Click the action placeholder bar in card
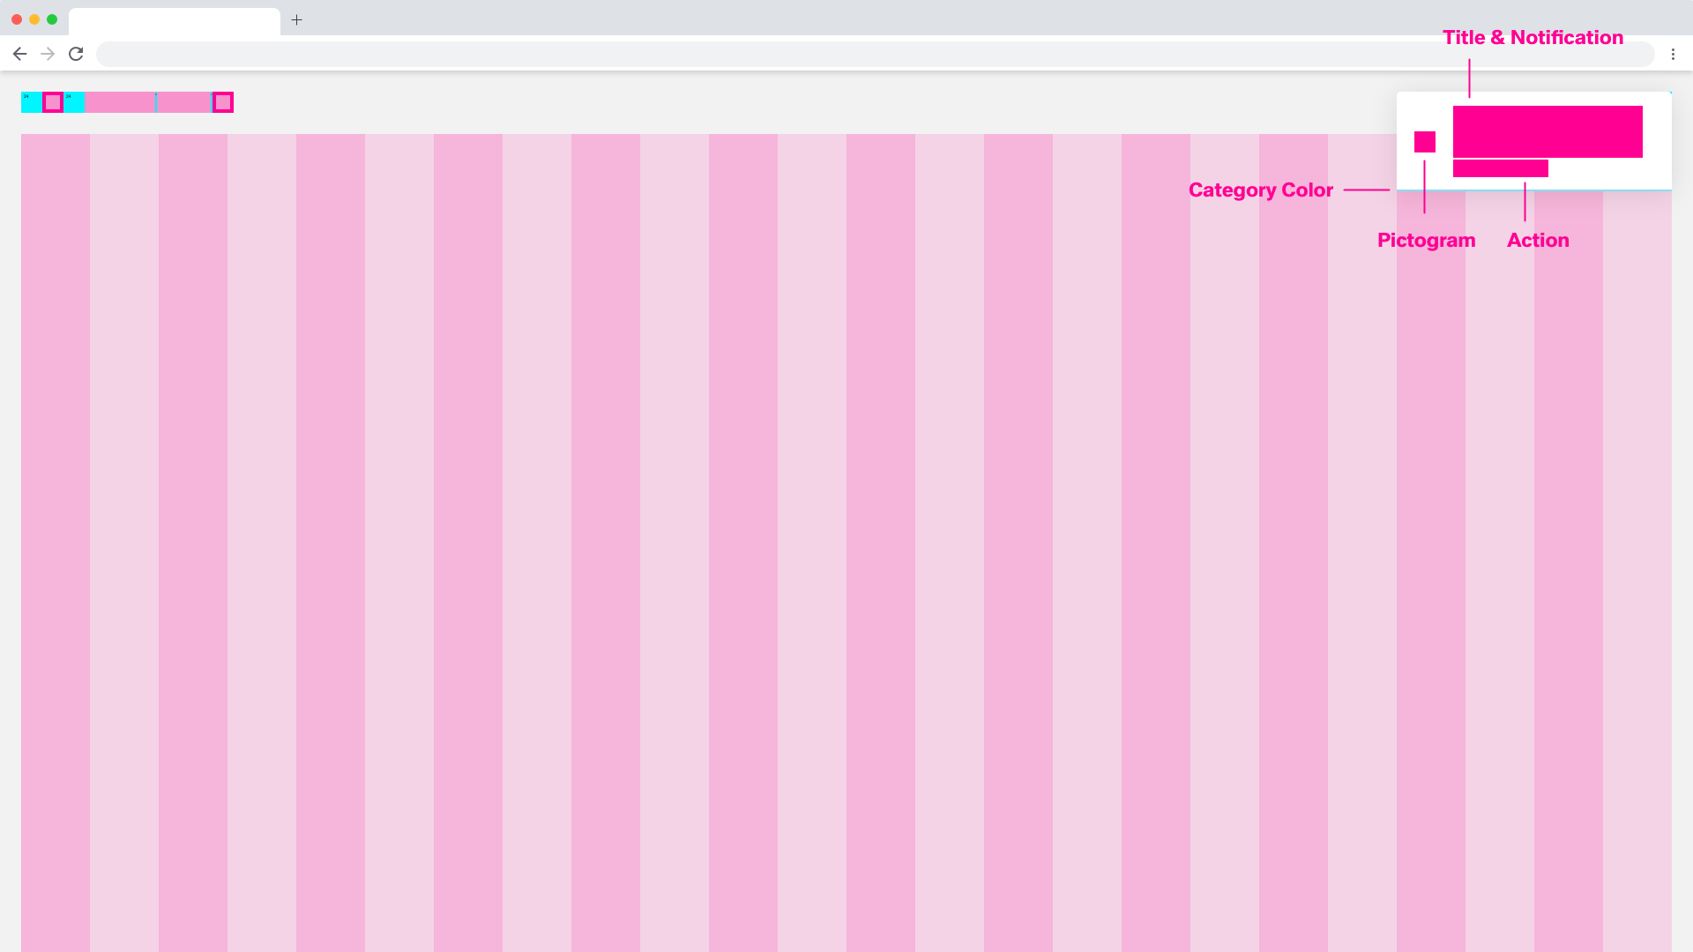The height and width of the screenshot is (952, 1693). (x=1500, y=168)
